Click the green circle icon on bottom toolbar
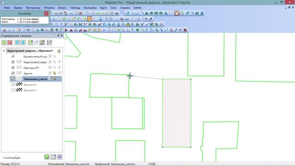Viewport: 295px width, 166px height. [138, 30]
